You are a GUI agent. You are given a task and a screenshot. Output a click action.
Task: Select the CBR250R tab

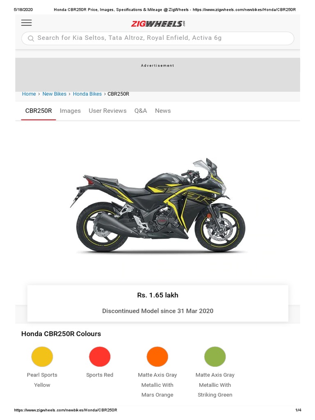pyautogui.click(x=39, y=111)
